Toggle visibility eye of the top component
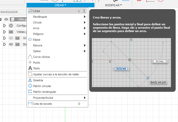This screenshot has height=122, width=178. (x=6, y=19)
